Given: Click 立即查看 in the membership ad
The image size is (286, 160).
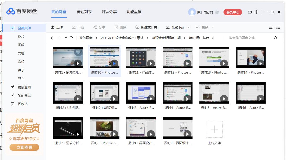Looking at the screenshot, I should click(x=24, y=147).
